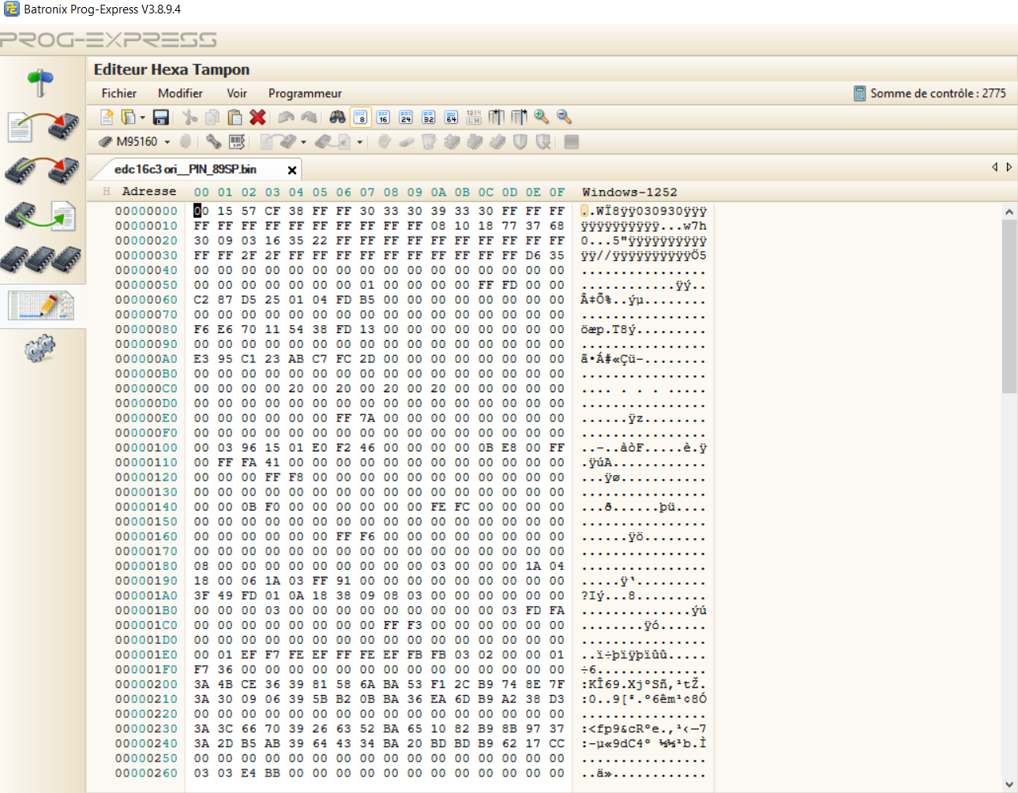Click the second column marker toolbar icon
Image resolution: width=1018 pixels, height=793 pixels.
(519, 117)
